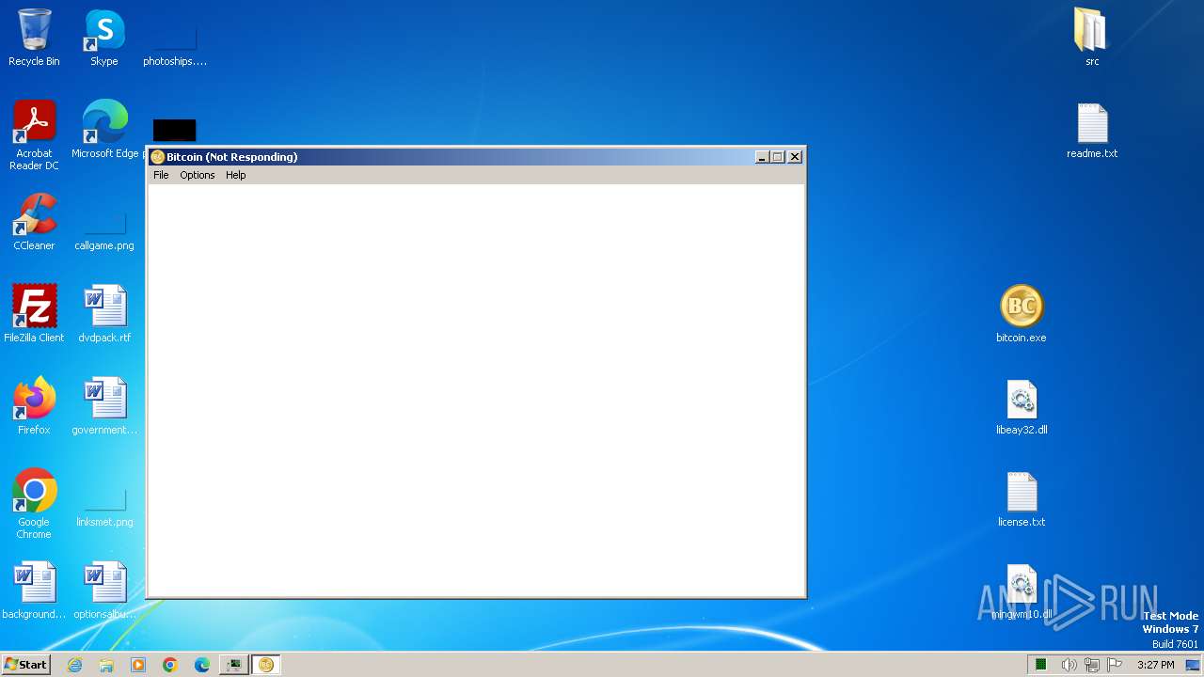Viewport: 1204px width, 677px height.
Task: Select the Google Chrome desktop shortcut
Action: [34, 504]
